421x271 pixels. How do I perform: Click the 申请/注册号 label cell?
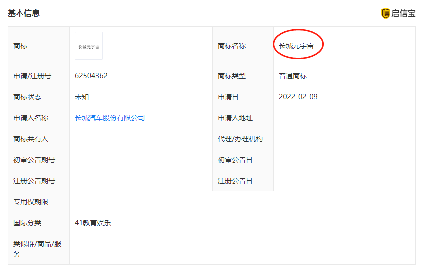[x=39, y=76]
